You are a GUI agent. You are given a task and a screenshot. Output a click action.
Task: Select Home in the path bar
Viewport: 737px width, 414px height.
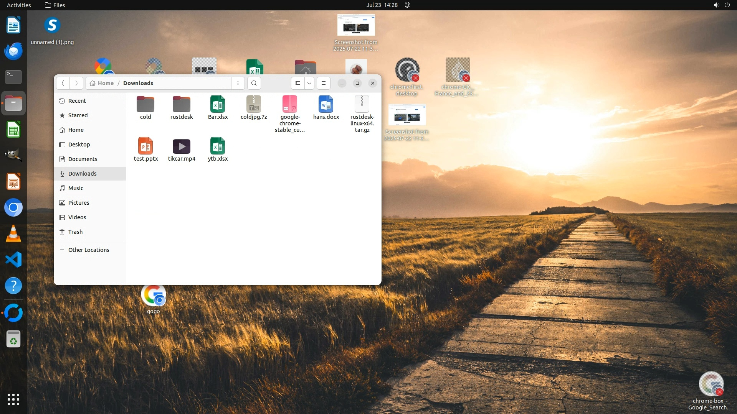click(102, 83)
